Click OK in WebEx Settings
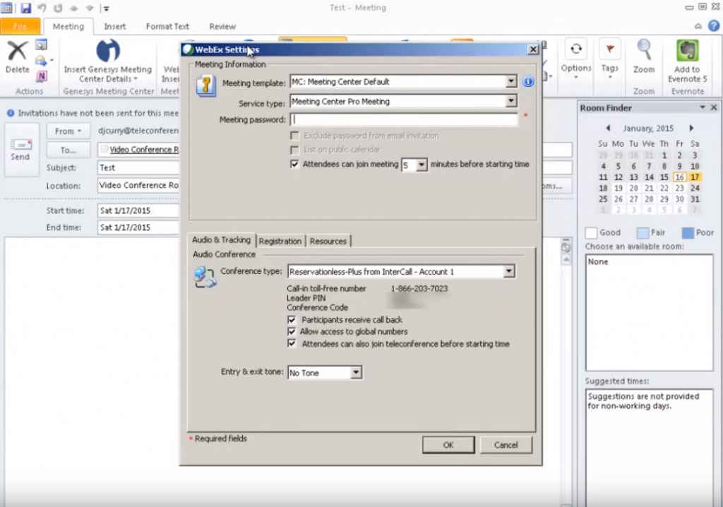 pos(448,445)
